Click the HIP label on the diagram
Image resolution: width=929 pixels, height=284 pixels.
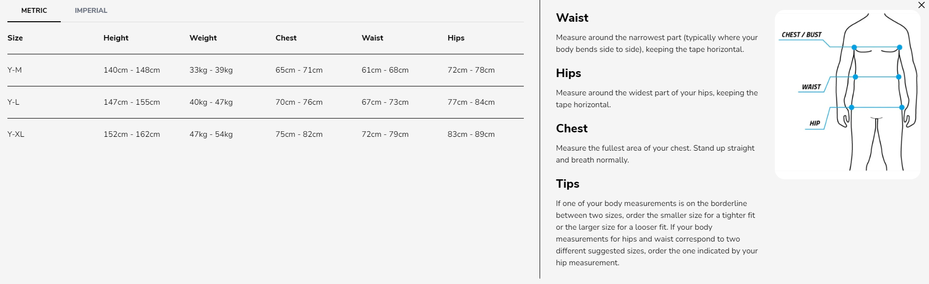pyautogui.click(x=814, y=123)
